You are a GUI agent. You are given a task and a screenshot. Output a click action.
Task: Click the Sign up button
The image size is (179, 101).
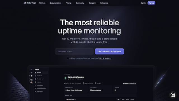point(151,3)
